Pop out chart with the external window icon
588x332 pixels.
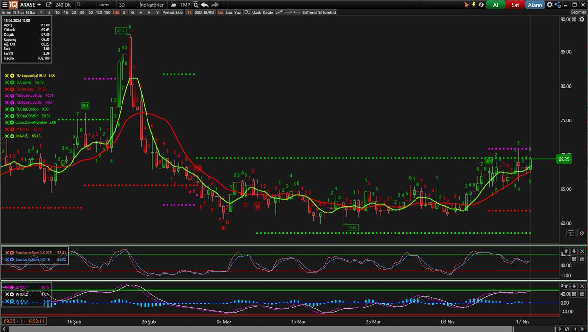(x=49, y=4)
